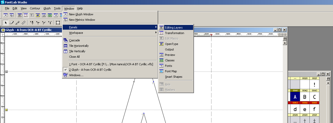Screen dimensions: 333x123
Task: Switch to 1 Font - OCR-A BT Cyrillic window
Action: click(110, 64)
